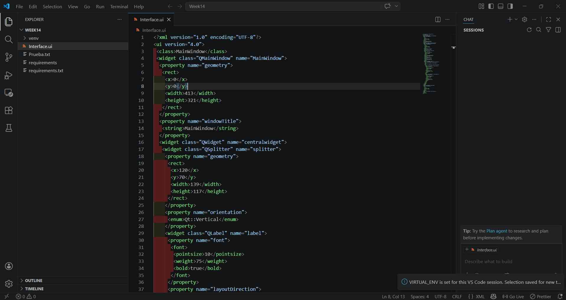
Task: Expand the OUTLINE section
Action: [21, 281]
